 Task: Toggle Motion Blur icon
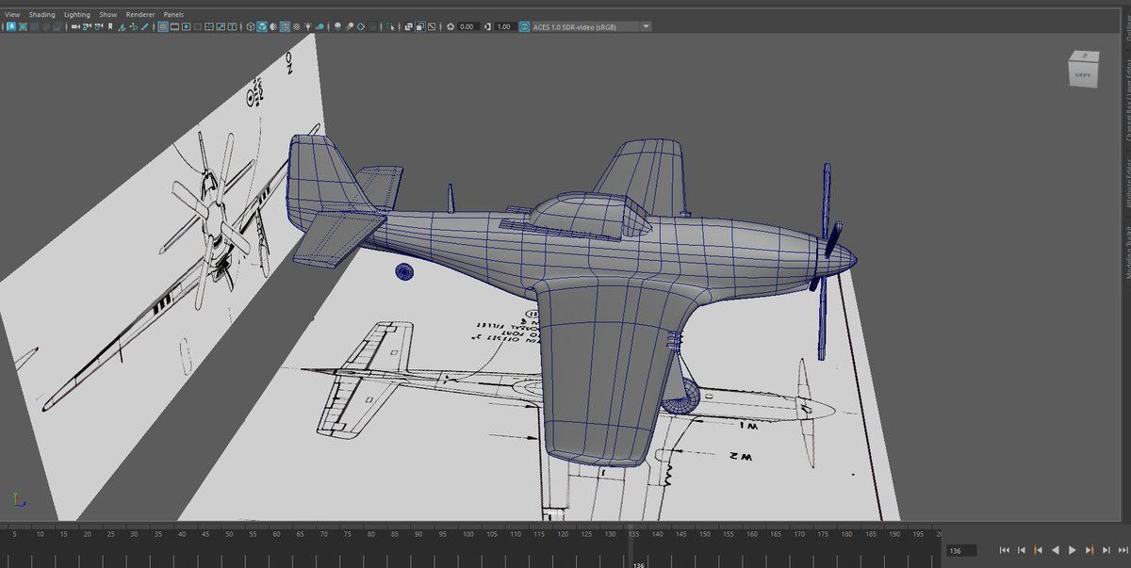(x=350, y=26)
